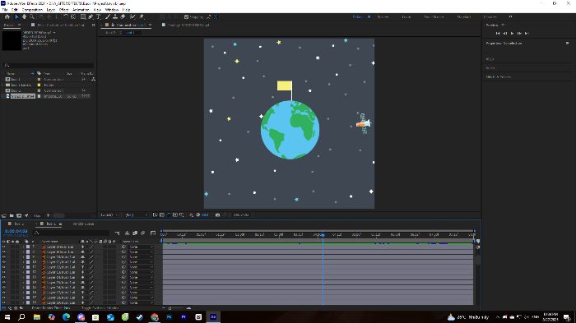Image resolution: width=576 pixels, height=323 pixels.
Task: Take a snapshot with camera icon
Action: 217,215
